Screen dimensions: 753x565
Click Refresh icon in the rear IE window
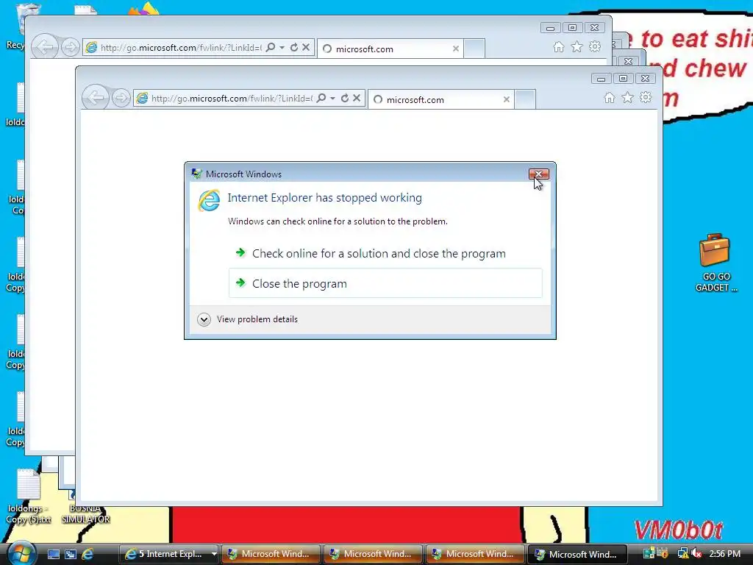(294, 47)
